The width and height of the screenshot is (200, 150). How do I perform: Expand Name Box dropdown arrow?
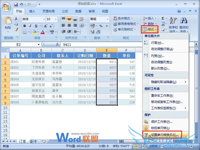point(39,45)
